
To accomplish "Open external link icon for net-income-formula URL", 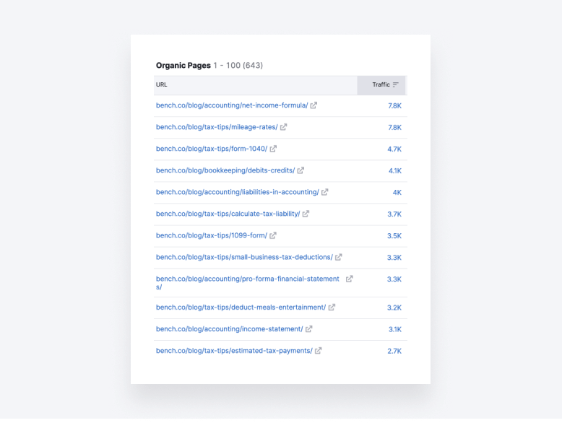I will pyautogui.click(x=314, y=105).
